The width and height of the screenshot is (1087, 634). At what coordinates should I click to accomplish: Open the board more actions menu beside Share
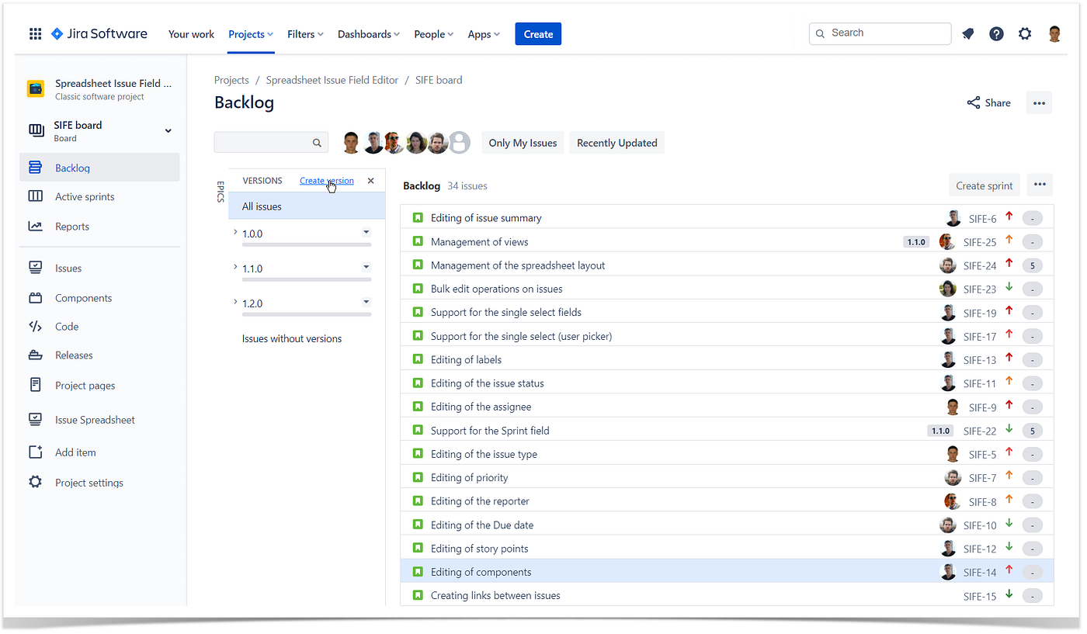1039,102
